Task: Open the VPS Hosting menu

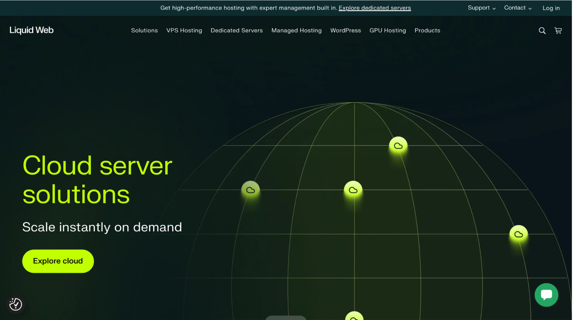Action: click(x=184, y=30)
